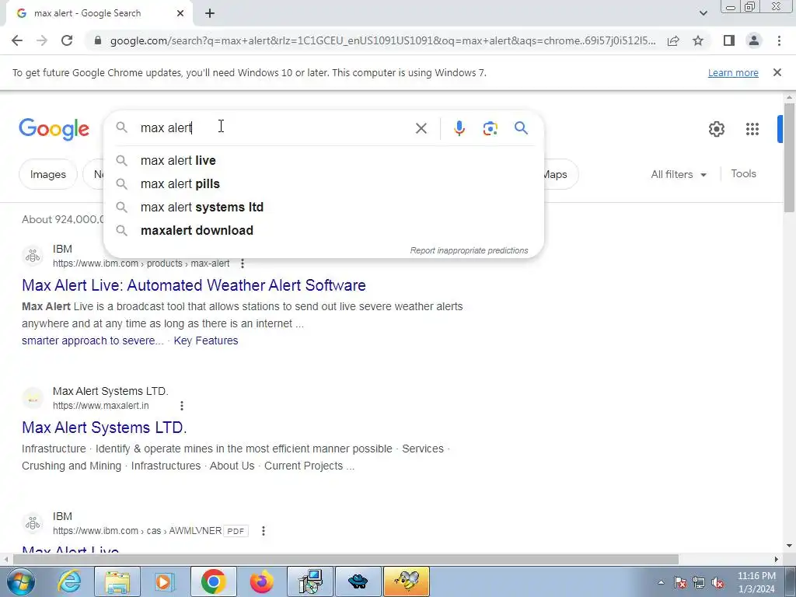Open the Max Alert Systems LTD. result title

[x=104, y=428]
